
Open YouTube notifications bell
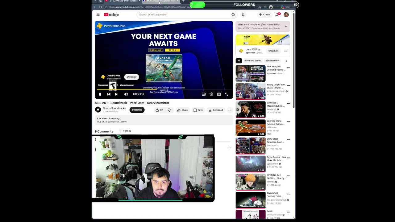point(277,14)
